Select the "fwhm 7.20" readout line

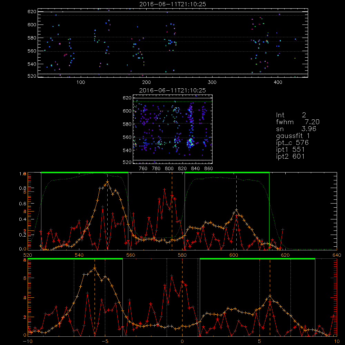coord(298,122)
